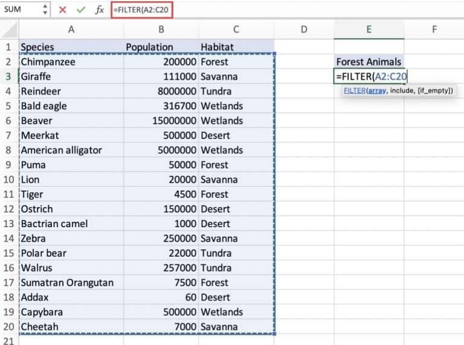This screenshot has width=464, height=345.
Task: Click the Beaver population cell 15000000
Action: 161,121
